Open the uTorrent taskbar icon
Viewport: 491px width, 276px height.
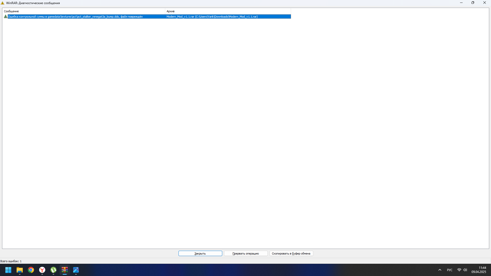click(x=53, y=270)
